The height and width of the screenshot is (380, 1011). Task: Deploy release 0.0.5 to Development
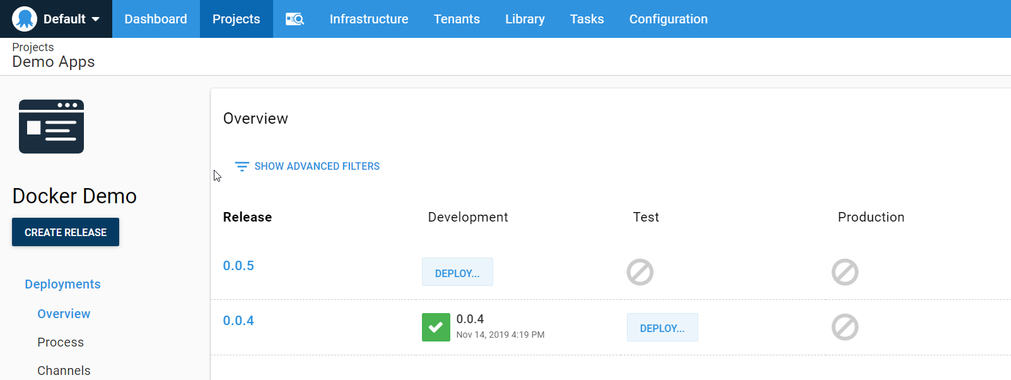click(457, 273)
